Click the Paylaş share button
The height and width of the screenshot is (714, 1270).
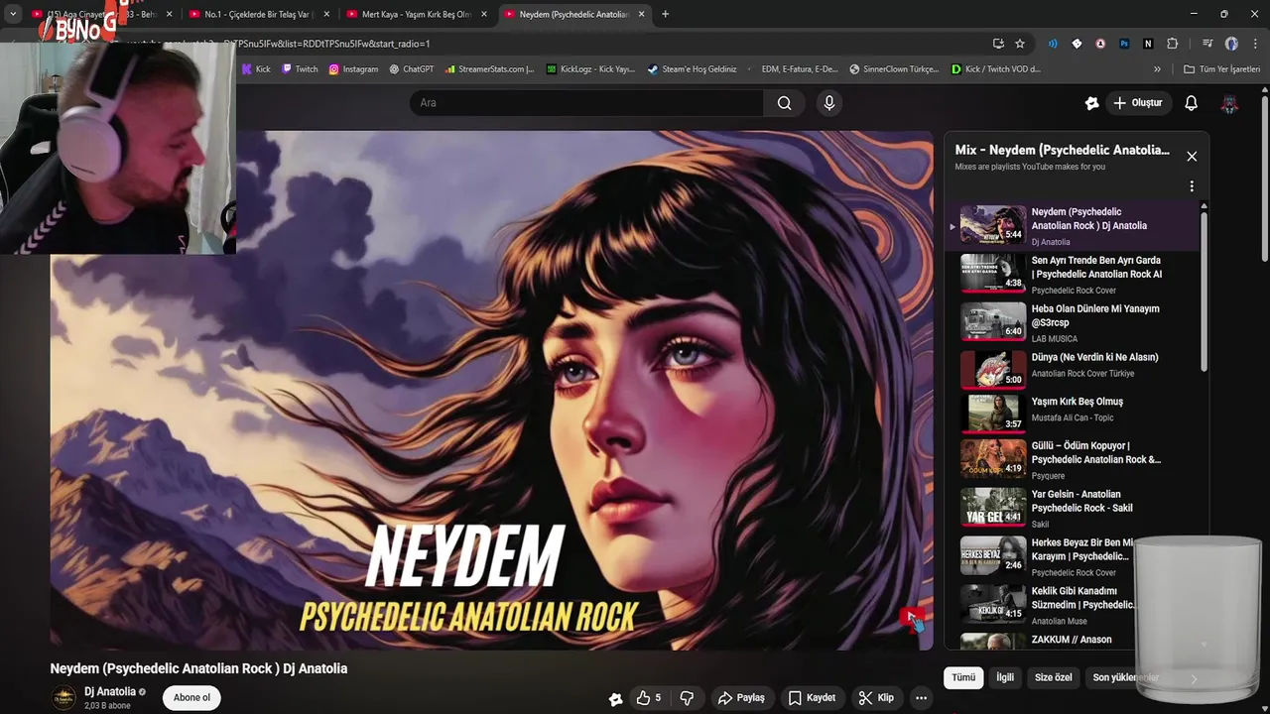[741, 698]
